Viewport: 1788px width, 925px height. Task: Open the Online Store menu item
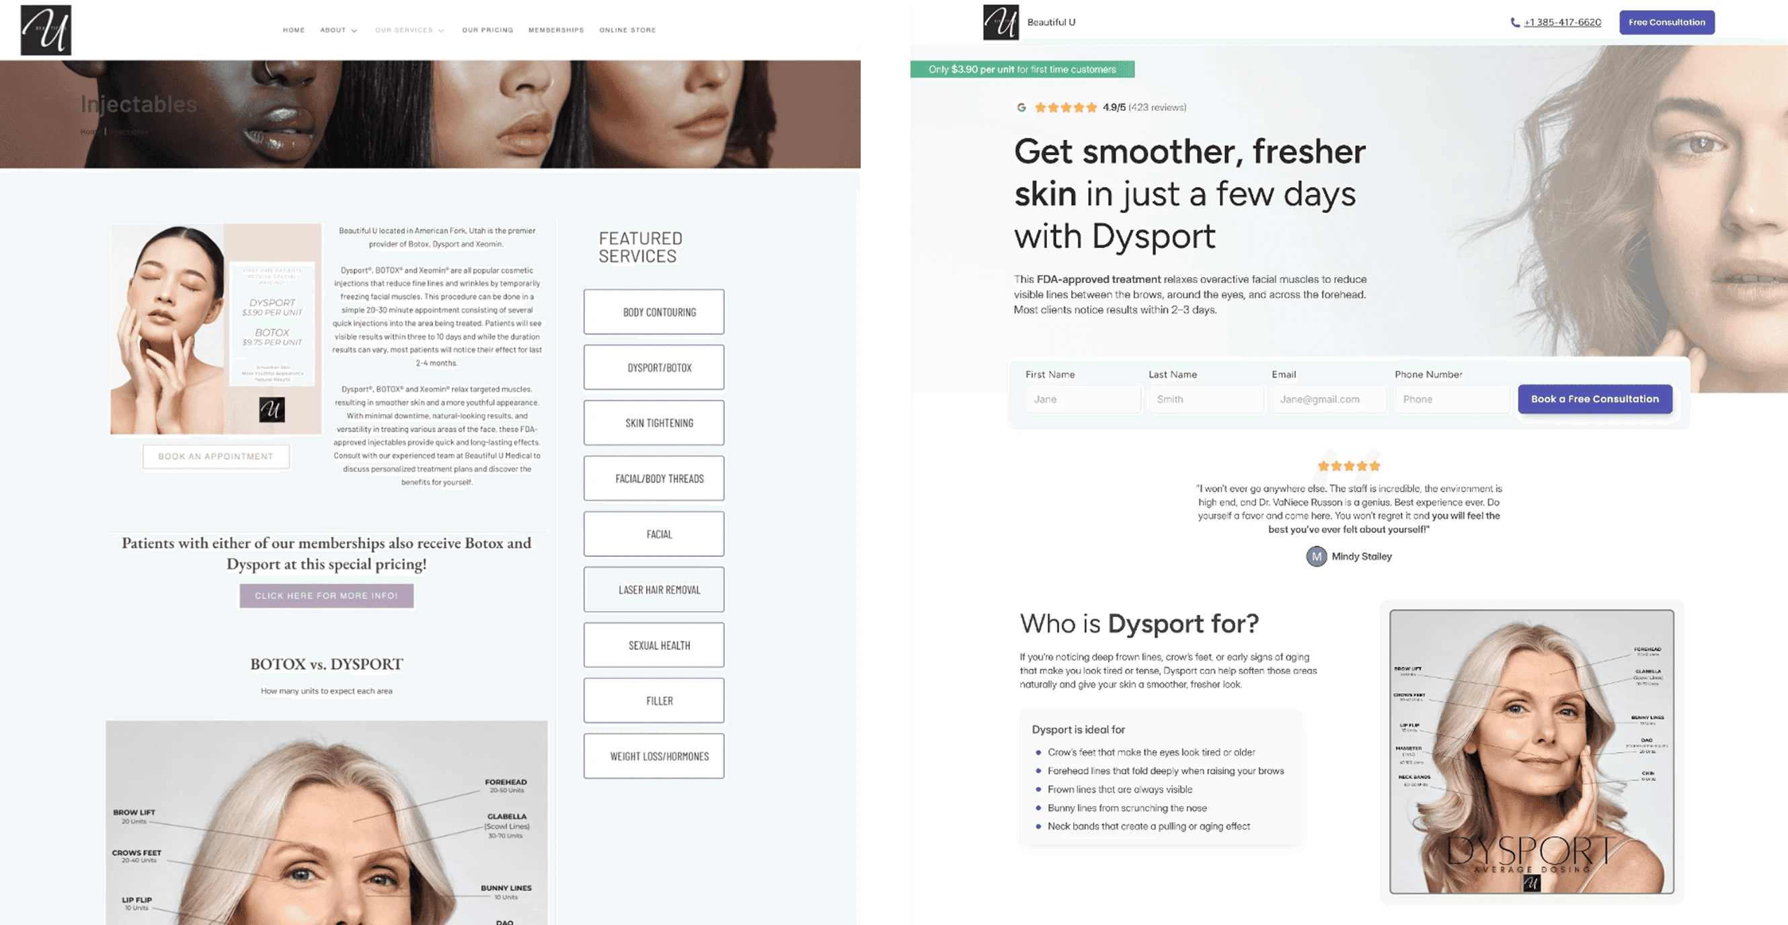[627, 30]
